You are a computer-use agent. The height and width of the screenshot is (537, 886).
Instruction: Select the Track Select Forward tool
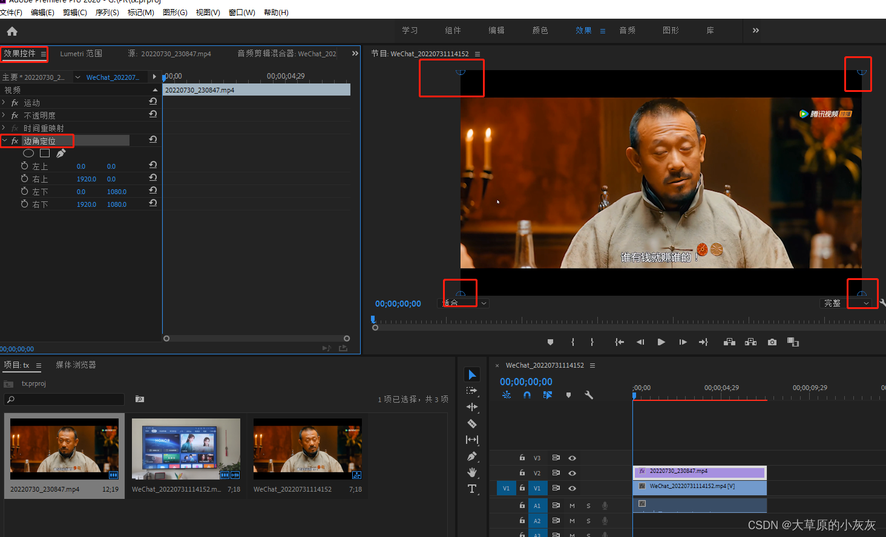coord(472,391)
